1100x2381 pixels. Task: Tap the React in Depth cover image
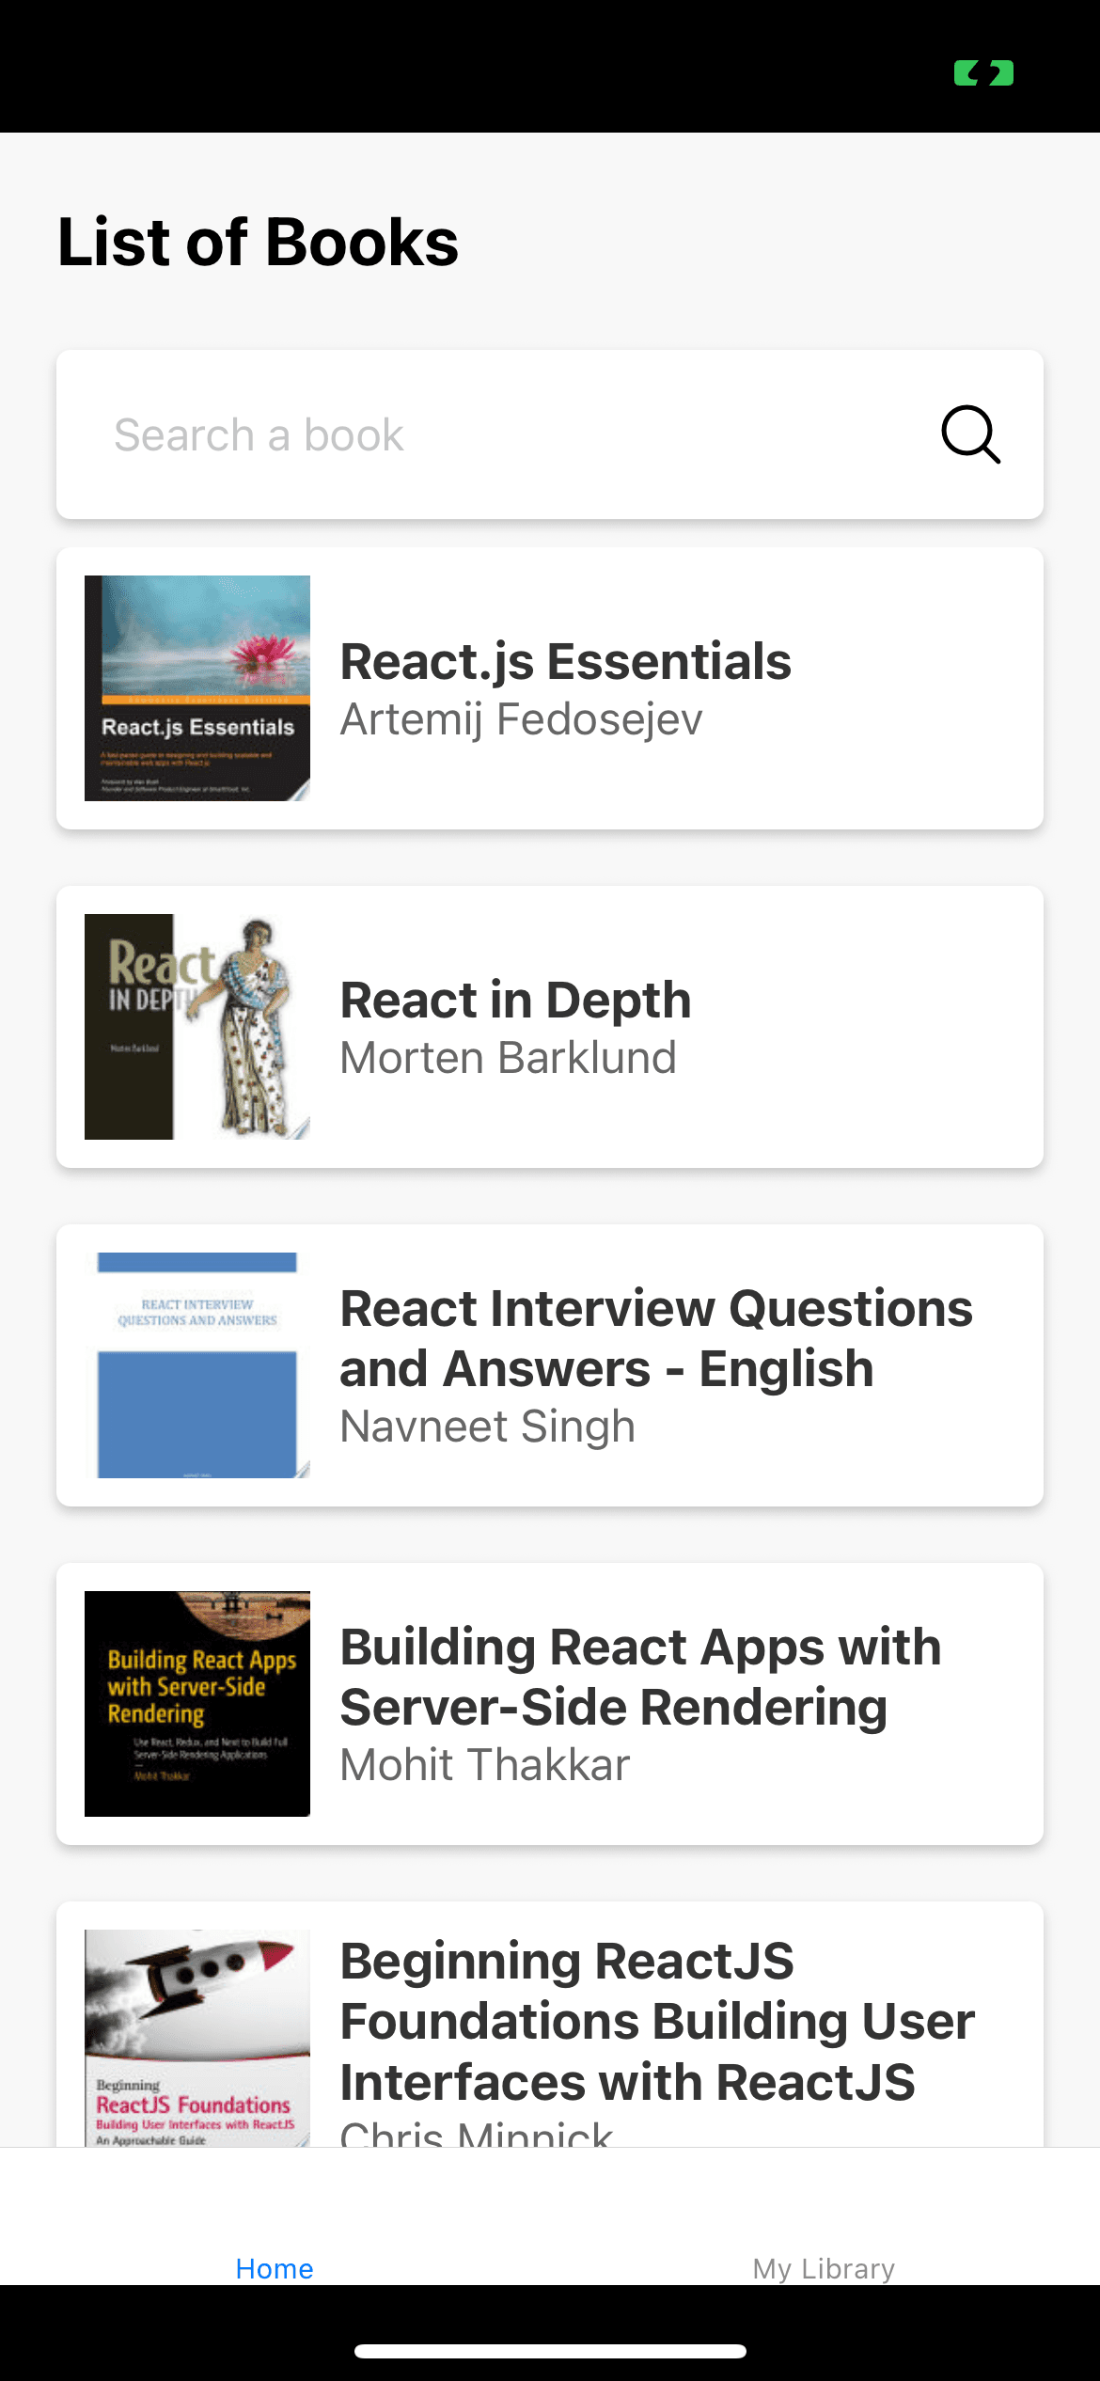tap(197, 1027)
